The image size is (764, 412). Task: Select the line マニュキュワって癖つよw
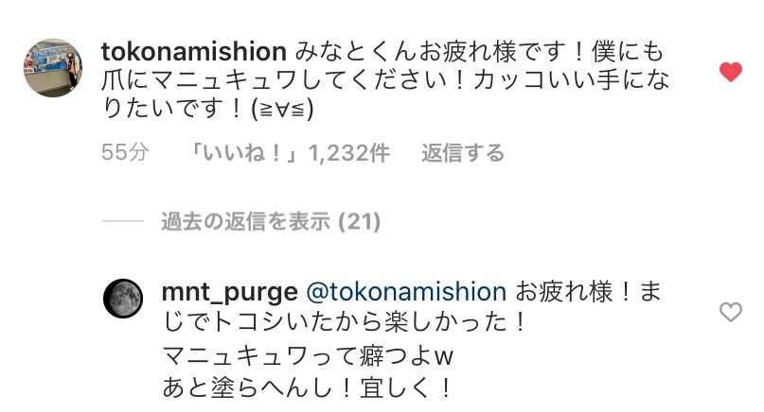(308, 356)
